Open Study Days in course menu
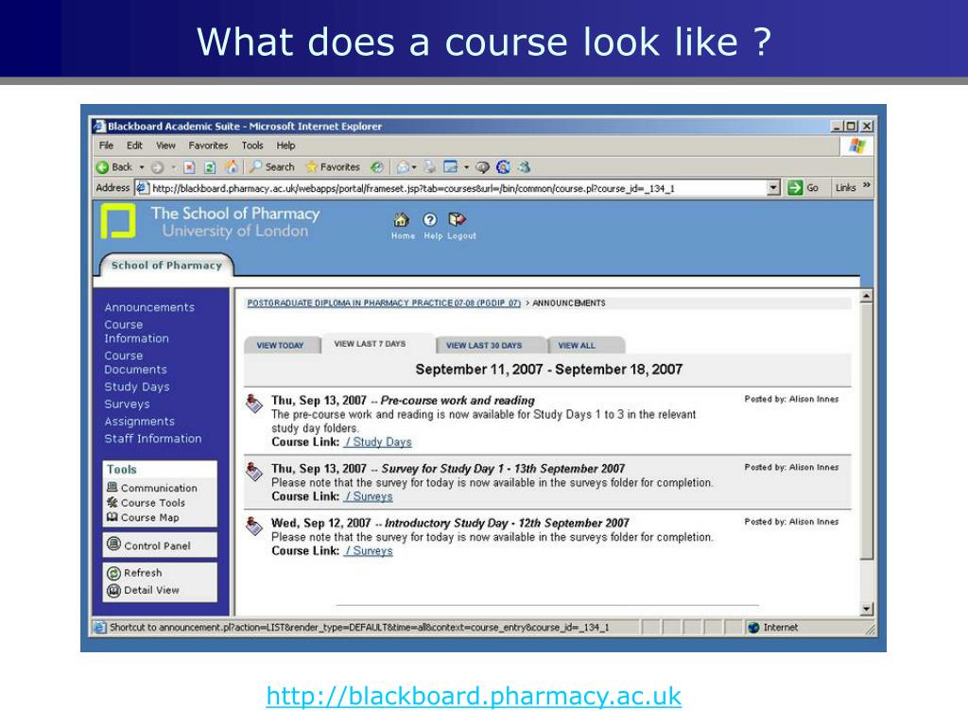The width and height of the screenshot is (968, 726). (136, 387)
